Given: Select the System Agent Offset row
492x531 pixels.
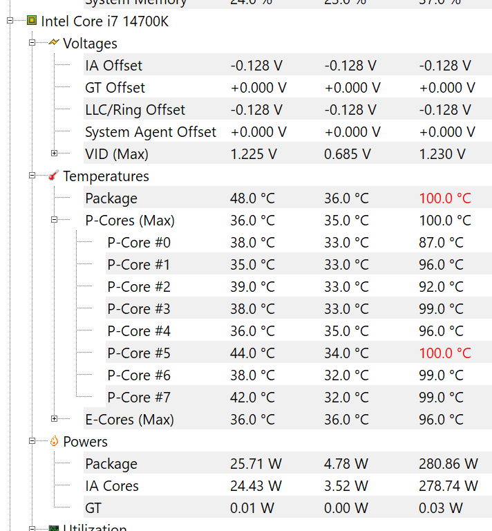Looking at the screenshot, I should tap(151, 132).
